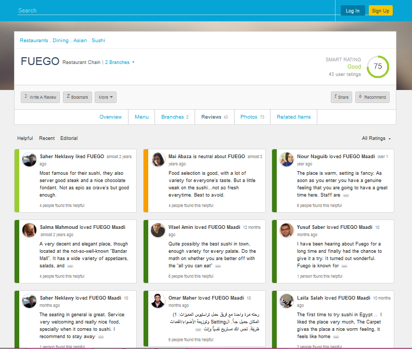
Task: Open Laila Salah's profile avatar
Action: (x=287, y=301)
